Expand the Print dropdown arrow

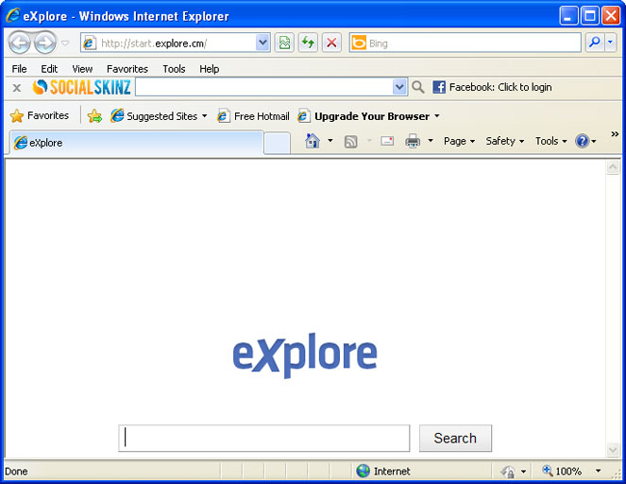[x=431, y=141]
